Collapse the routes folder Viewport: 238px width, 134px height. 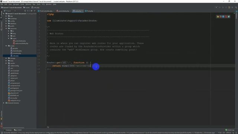[6, 46]
